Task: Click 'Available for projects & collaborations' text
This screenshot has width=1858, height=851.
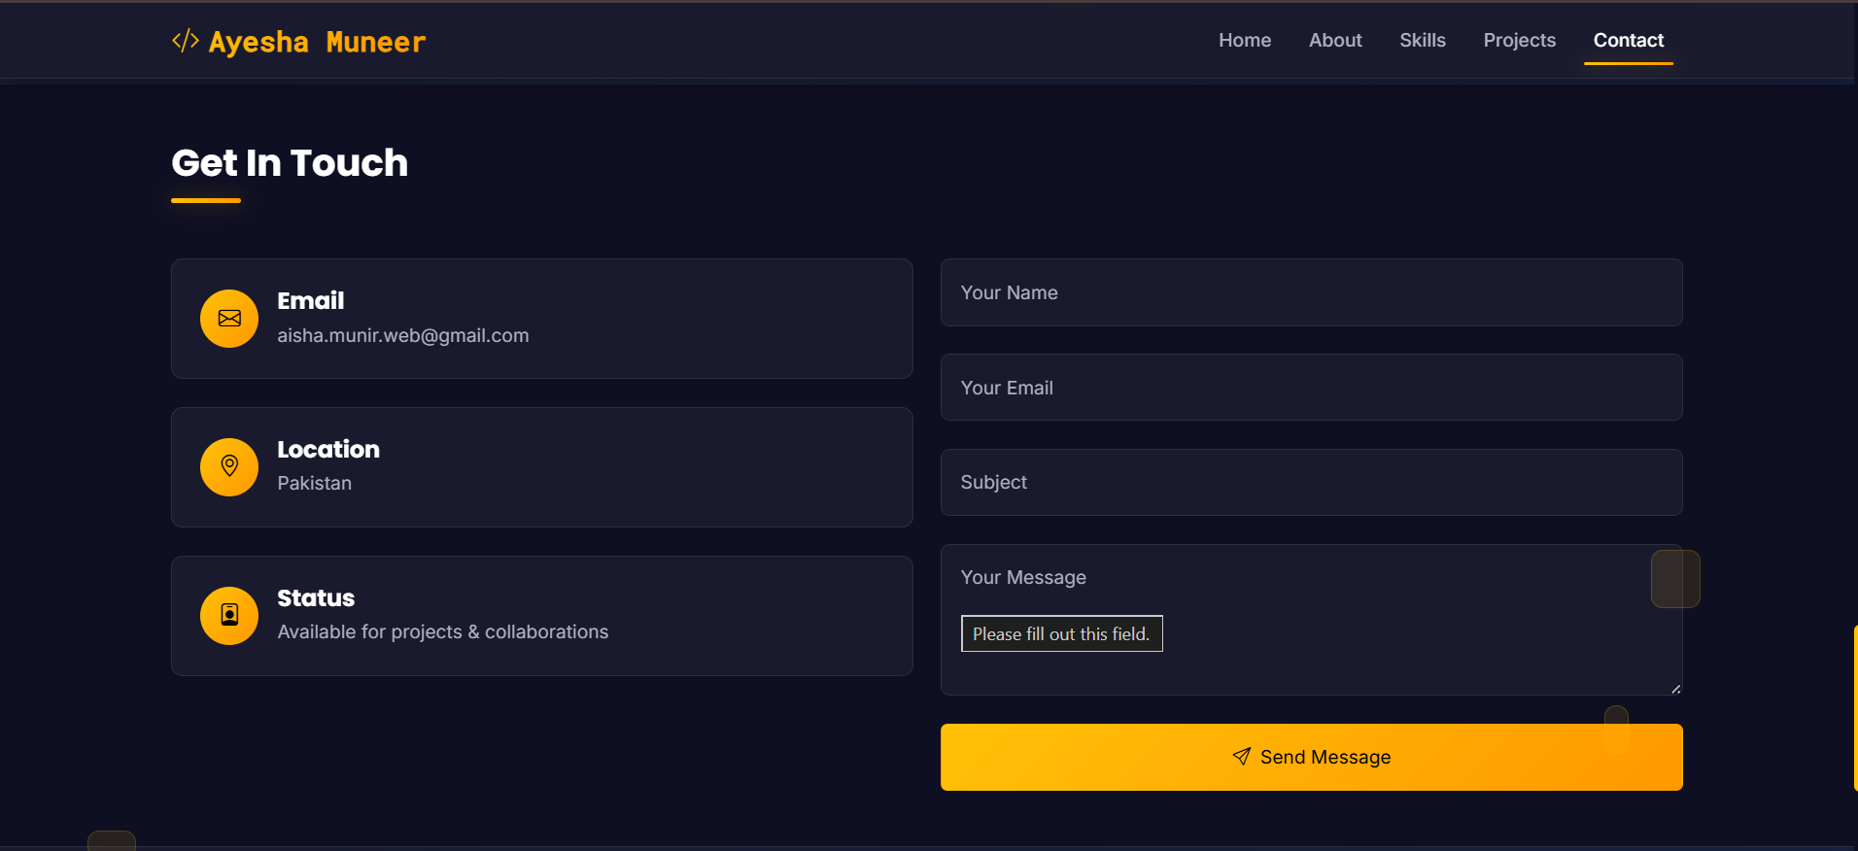Action: [443, 631]
